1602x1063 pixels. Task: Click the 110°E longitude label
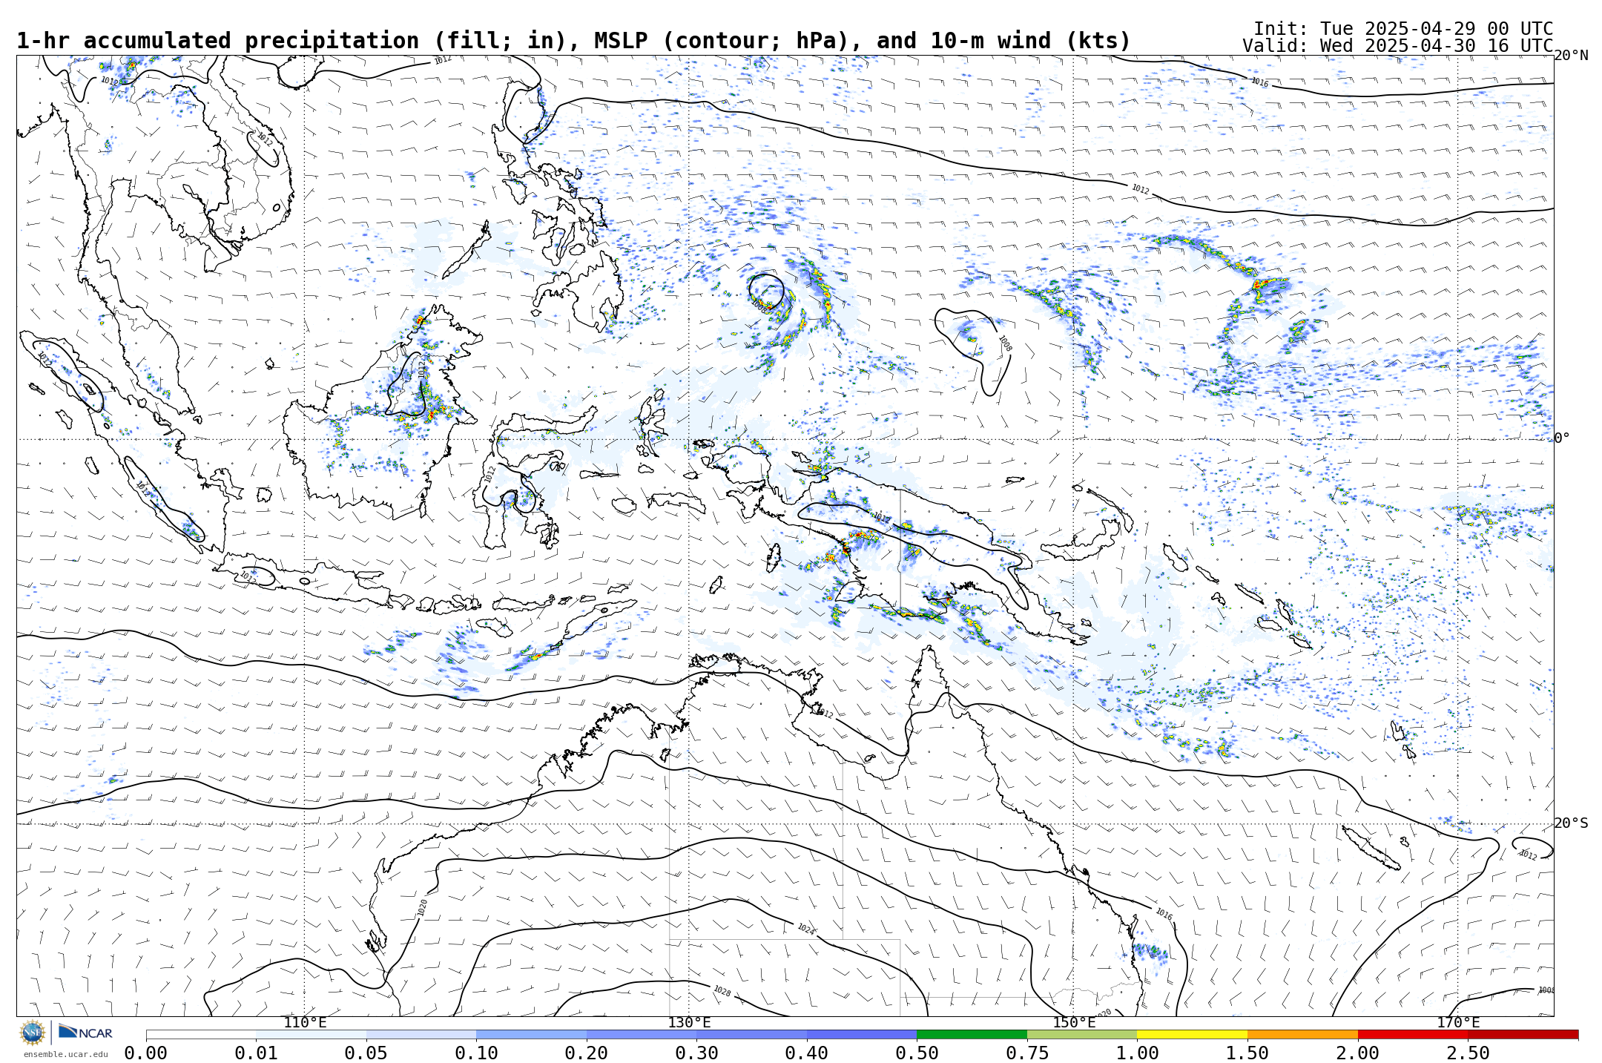tap(305, 1023)
